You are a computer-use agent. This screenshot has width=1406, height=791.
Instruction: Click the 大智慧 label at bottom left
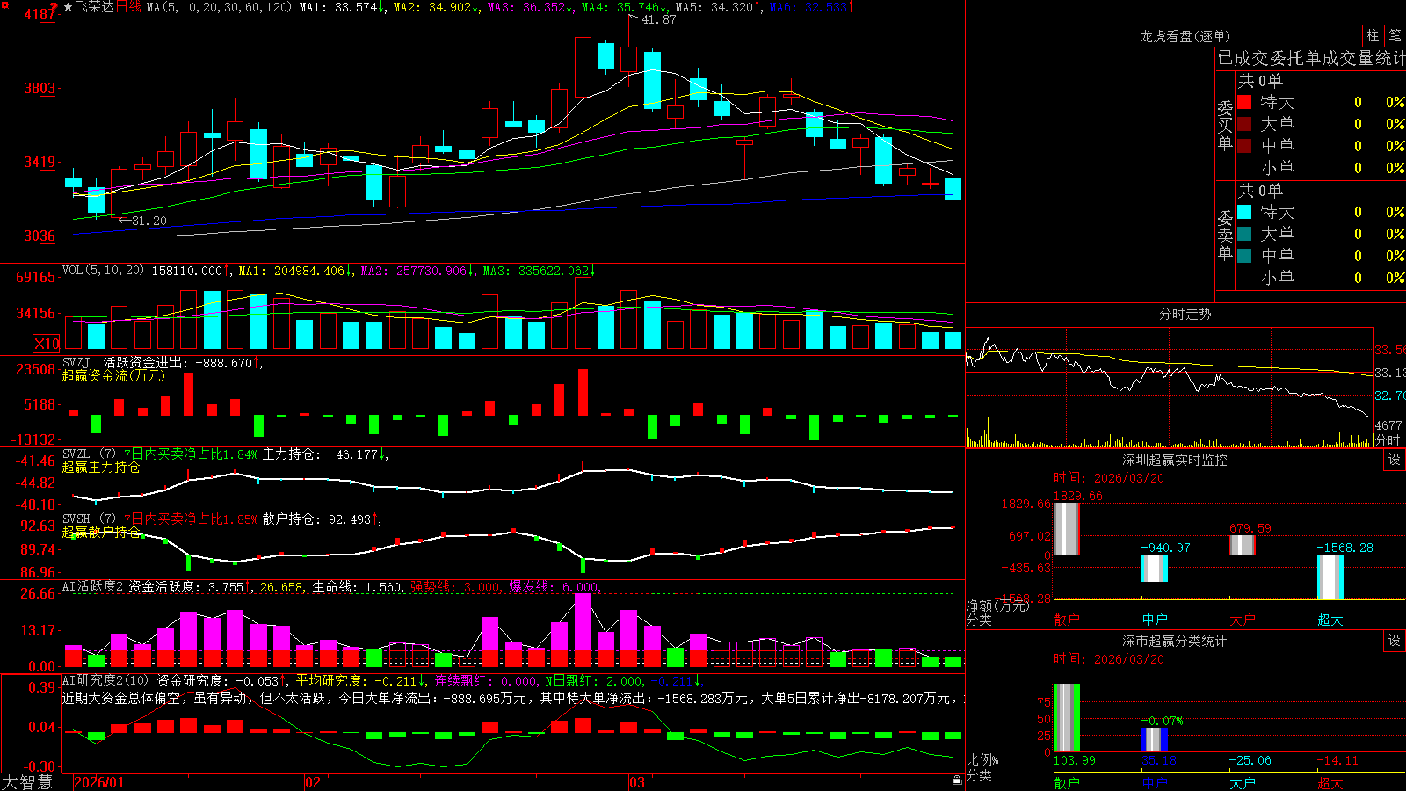(x=26, y=782)
